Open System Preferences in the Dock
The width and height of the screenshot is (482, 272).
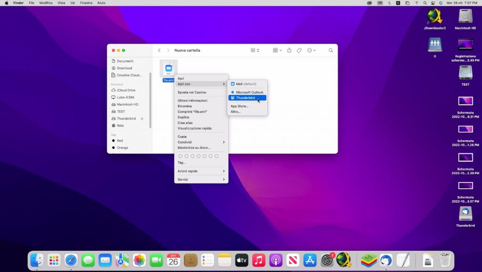[327, 260]
